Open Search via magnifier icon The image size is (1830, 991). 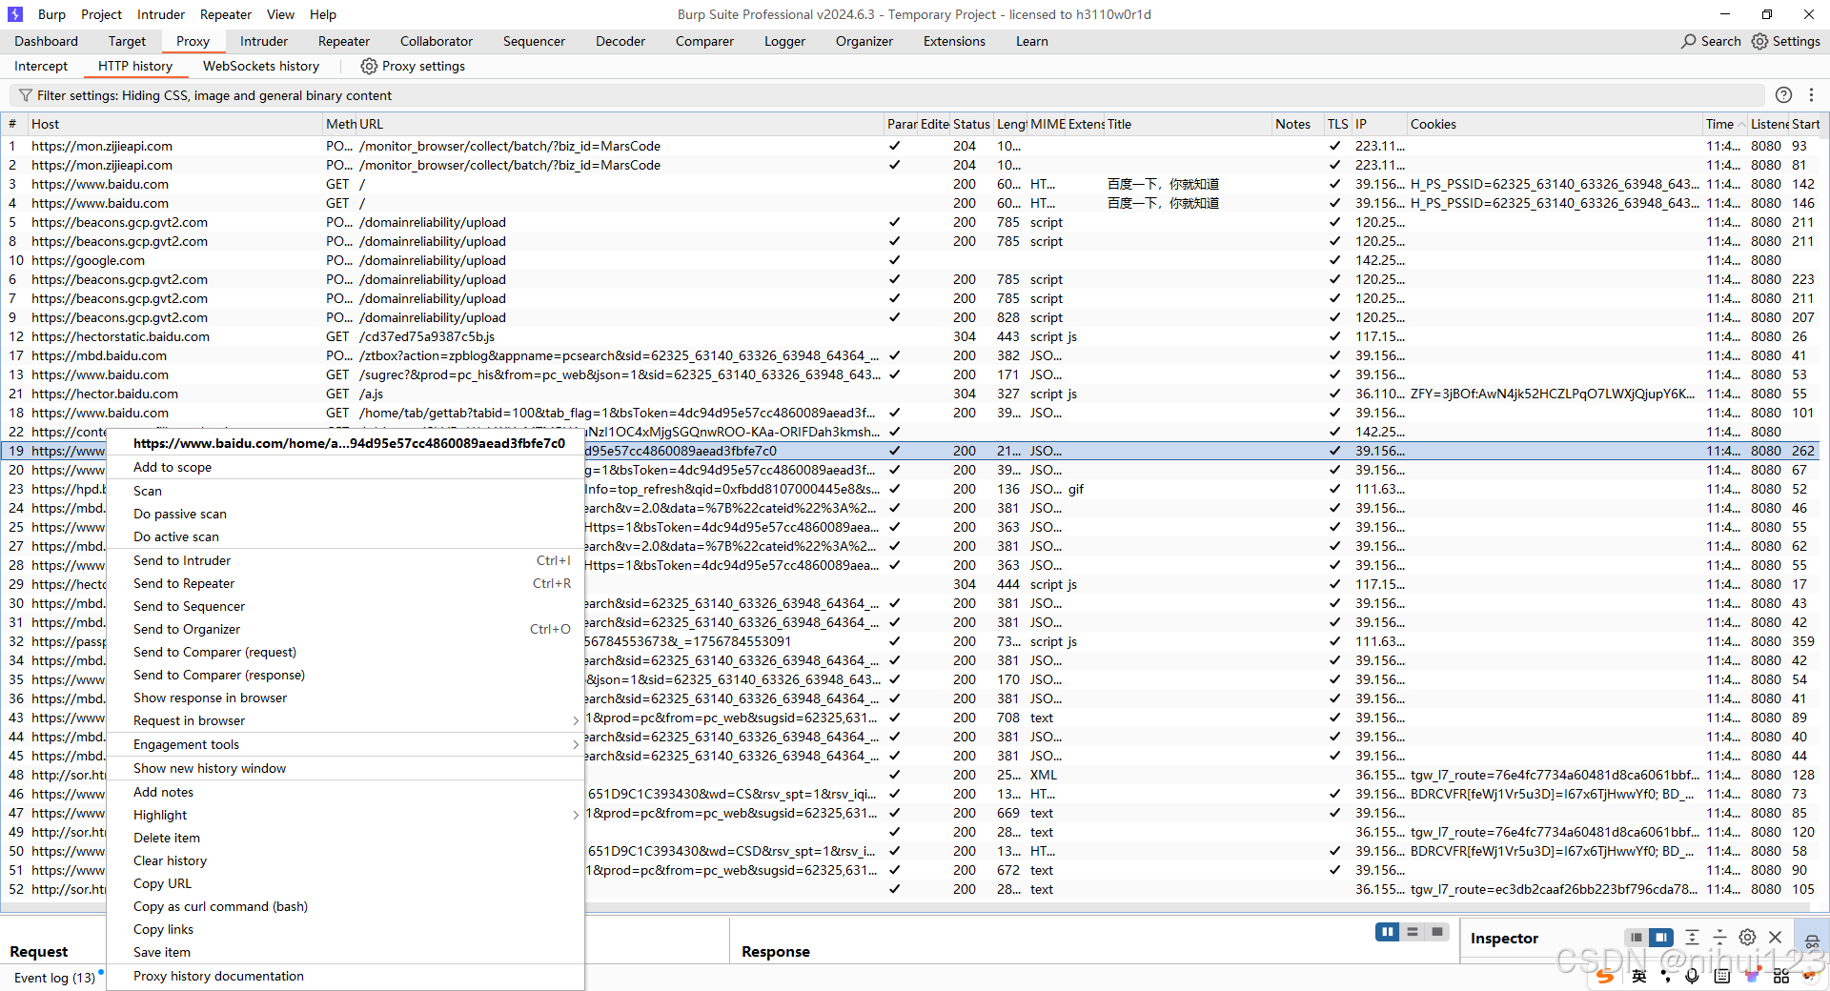1689,41
